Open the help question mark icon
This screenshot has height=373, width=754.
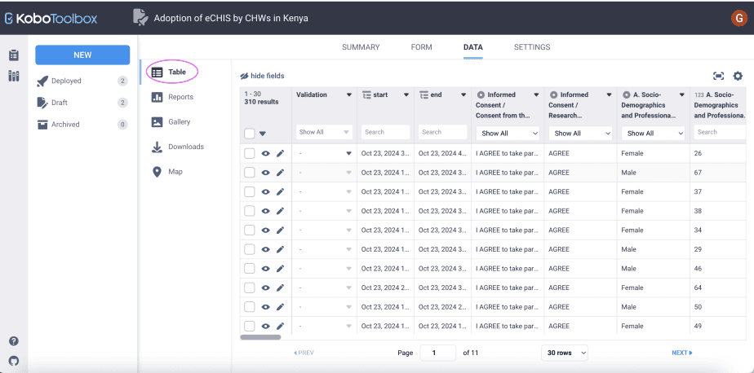[x=13, y=341]
